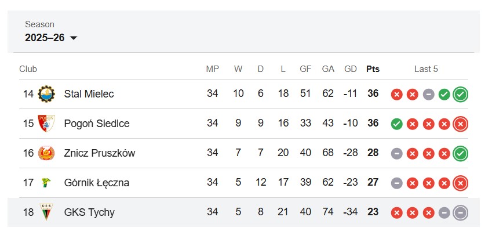Click the Stal Mielec club crest

tap(46, 93)
